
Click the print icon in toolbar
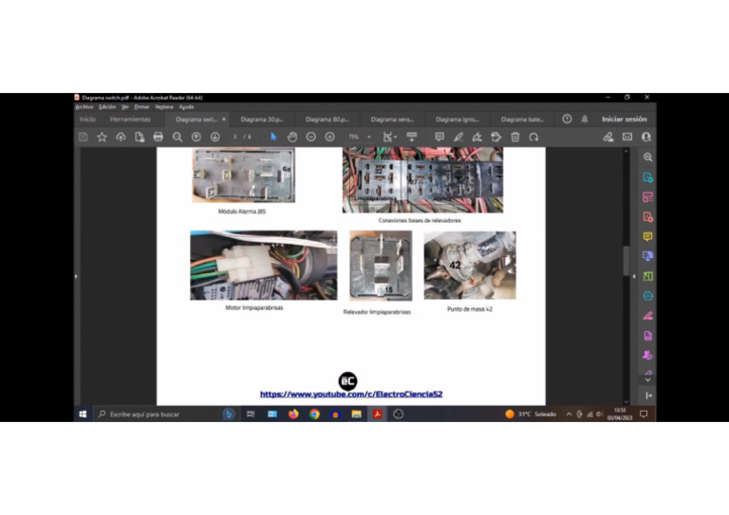click(x=159, y=137)
